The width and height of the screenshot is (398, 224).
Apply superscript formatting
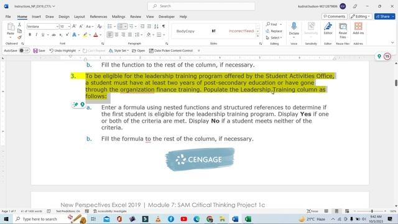tap(67, 35)
